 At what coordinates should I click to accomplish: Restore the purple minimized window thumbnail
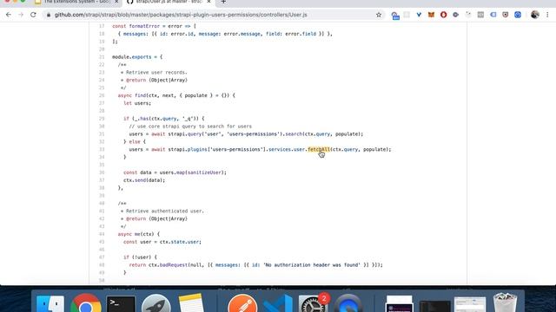399,304
